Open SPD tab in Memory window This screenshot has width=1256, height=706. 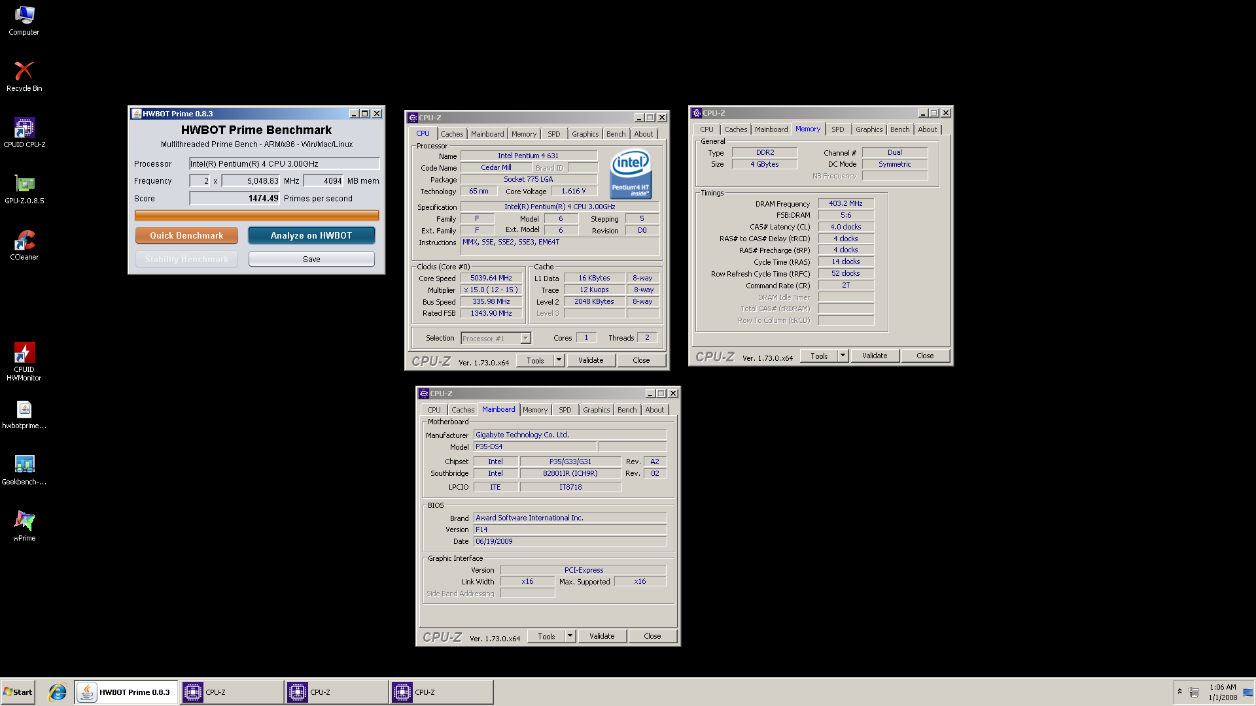tap(838, 129)
